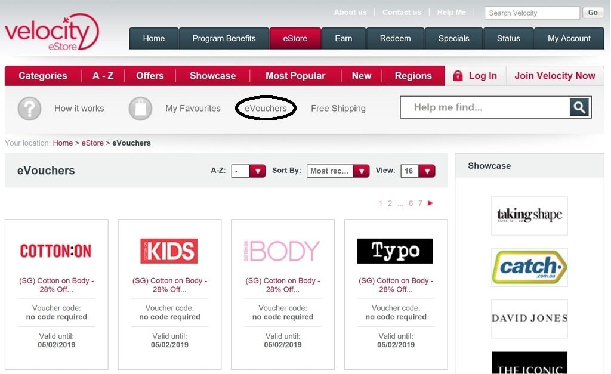Open the Catch.com.au showcase logo
The height and width of the screenshot is (374, 611).
coord(530,267)
